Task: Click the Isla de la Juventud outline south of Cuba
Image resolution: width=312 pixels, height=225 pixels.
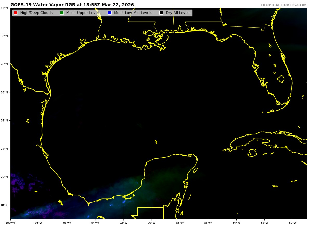Action: pos(252,153)
